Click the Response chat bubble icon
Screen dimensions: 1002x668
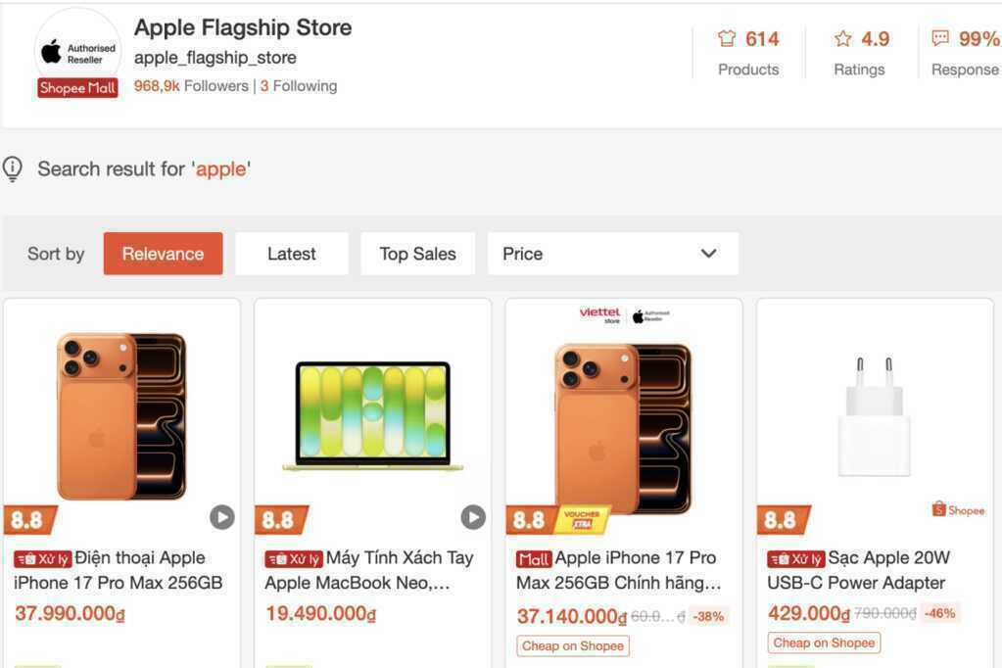click(x=940, y=38)
